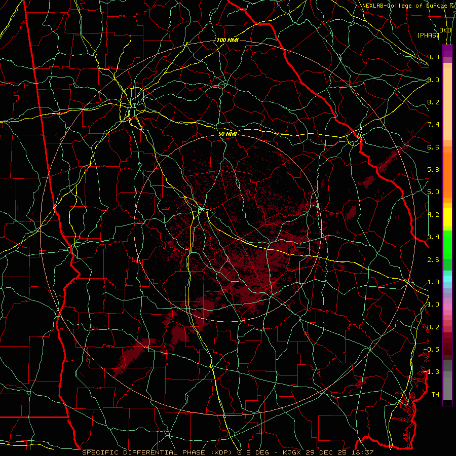Click the "[PHAS]" units label
The image size is (456, 456).
[428, 35]
